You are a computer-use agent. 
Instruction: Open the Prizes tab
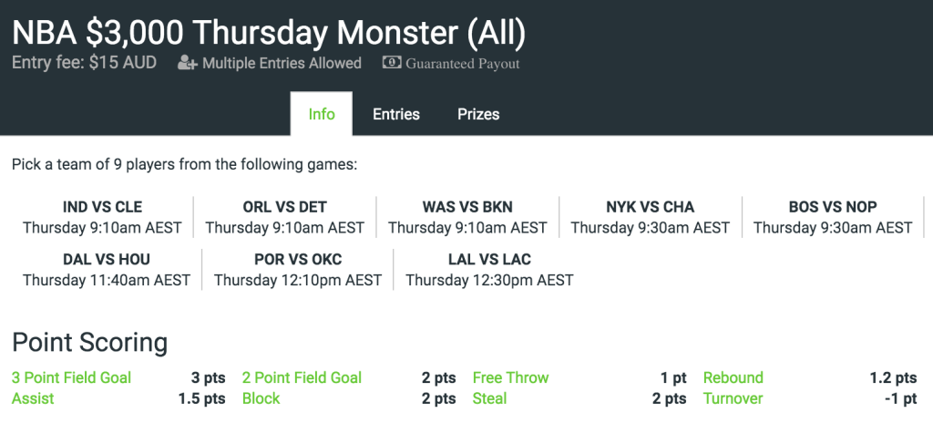click(478, 114)
